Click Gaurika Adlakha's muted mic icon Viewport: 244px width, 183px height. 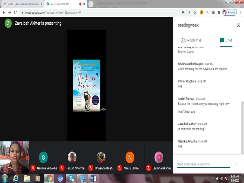click(x=33, y=168)
